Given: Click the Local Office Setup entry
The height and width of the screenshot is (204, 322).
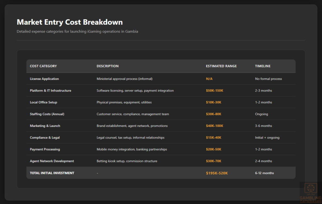Looking at the screenshot, I should pos(42,102).
